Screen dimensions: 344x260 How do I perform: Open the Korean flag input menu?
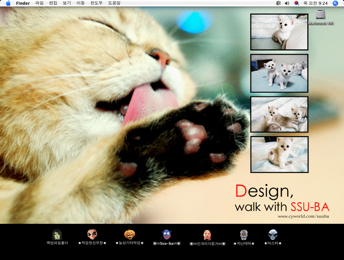(296, 3)
